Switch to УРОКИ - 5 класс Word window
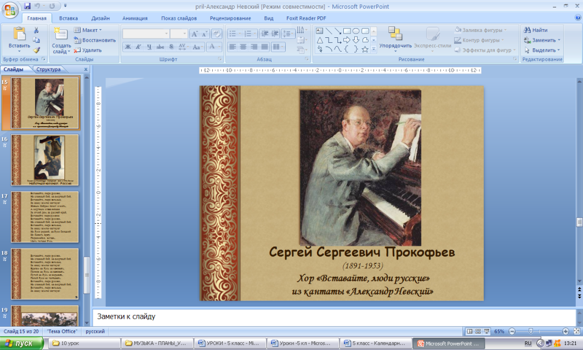Viewport: 583px width, 350px height. (230, 343)
